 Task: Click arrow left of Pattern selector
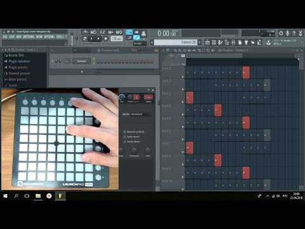click(152, 43)
